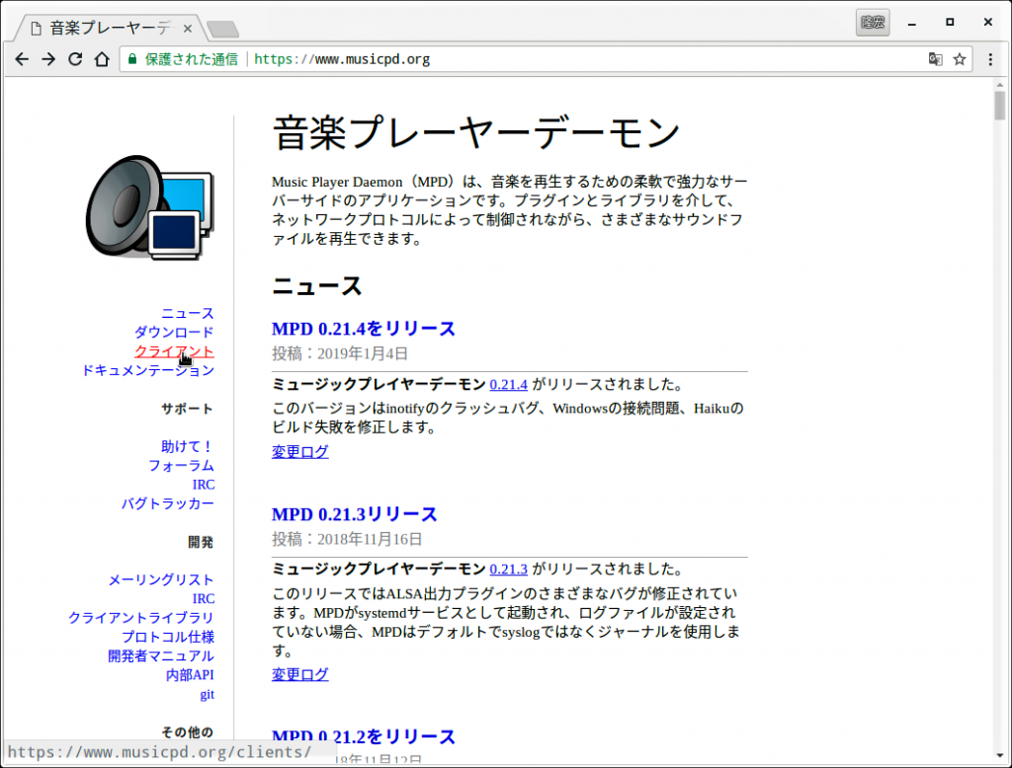
Task: Click the 0.21.3 version link
Action: 509,570
